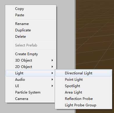The height and width of the screenshot is (113, 114).
Task: Choose Area Light from the submenu
Action: tap(83, 92)
